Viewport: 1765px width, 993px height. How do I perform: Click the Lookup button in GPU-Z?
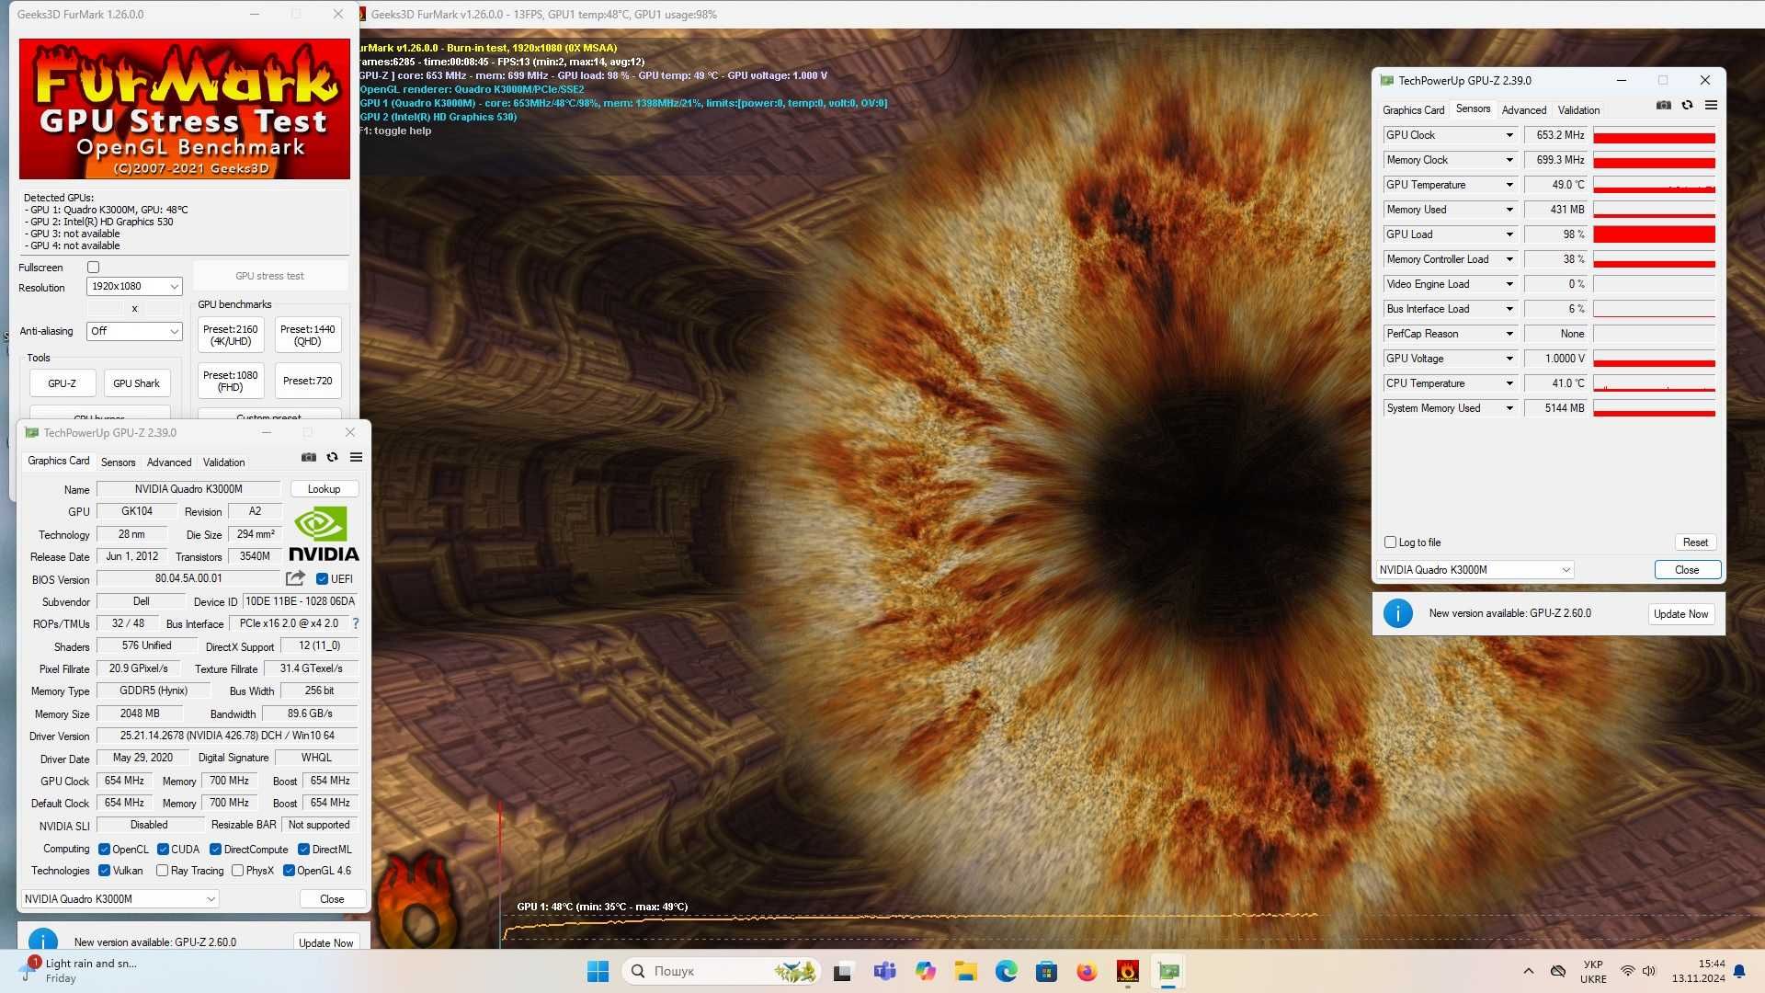324,489
